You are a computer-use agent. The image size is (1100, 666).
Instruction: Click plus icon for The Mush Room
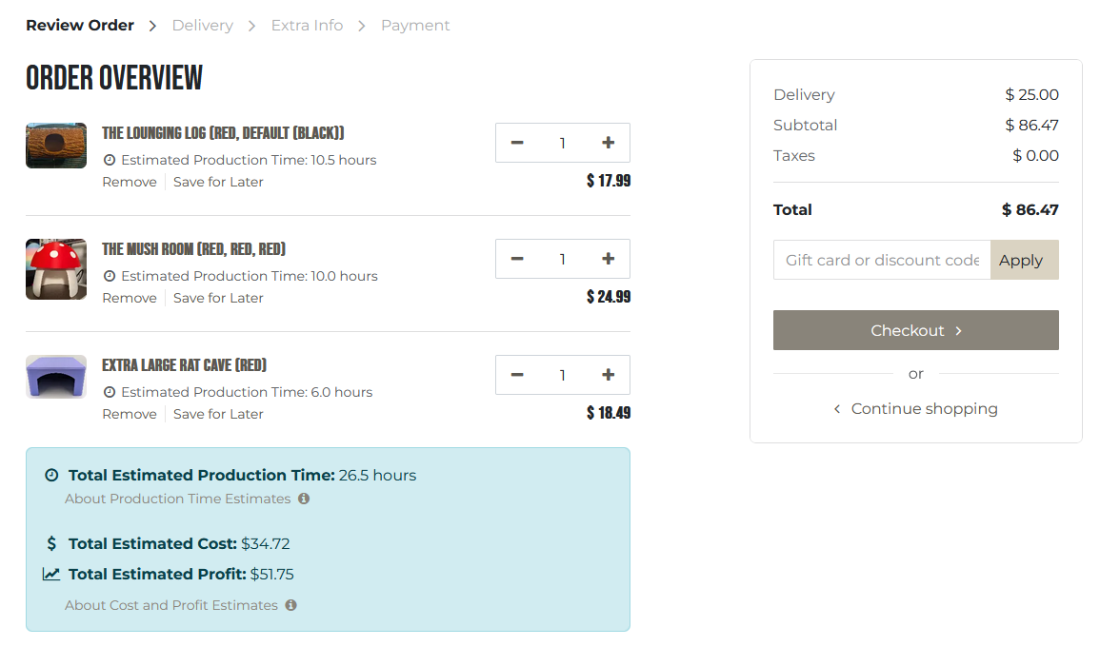click(x=608, y=259)
